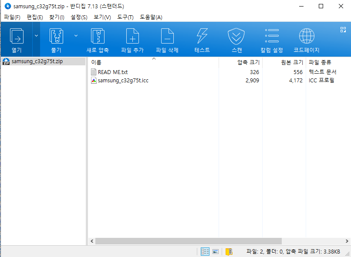Click the 텍스트 문서 file type cell
351x257 pixels.
[x=323, y=72]
